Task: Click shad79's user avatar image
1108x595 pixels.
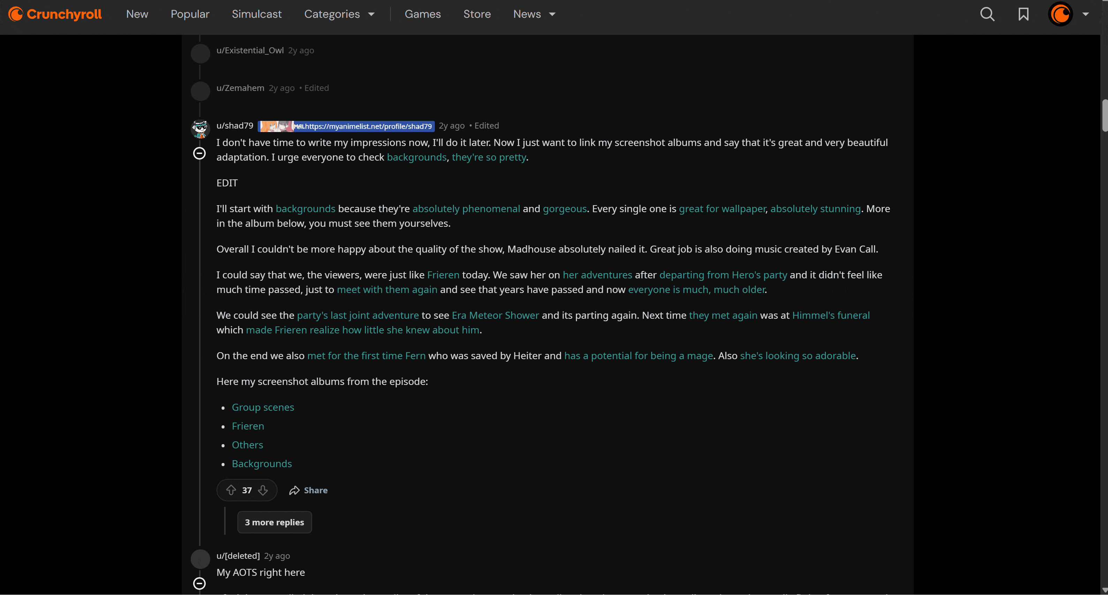Action: (x=200, y=129)
